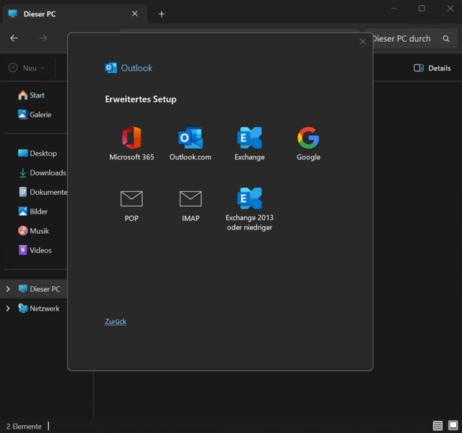Viewport: 462px width, 433px height.
Task: Open the Desktop folder in sidebar
Action: (x=37, y=154)
